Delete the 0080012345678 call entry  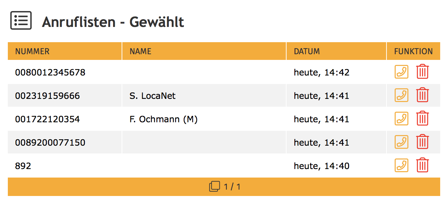coord(422,72)
